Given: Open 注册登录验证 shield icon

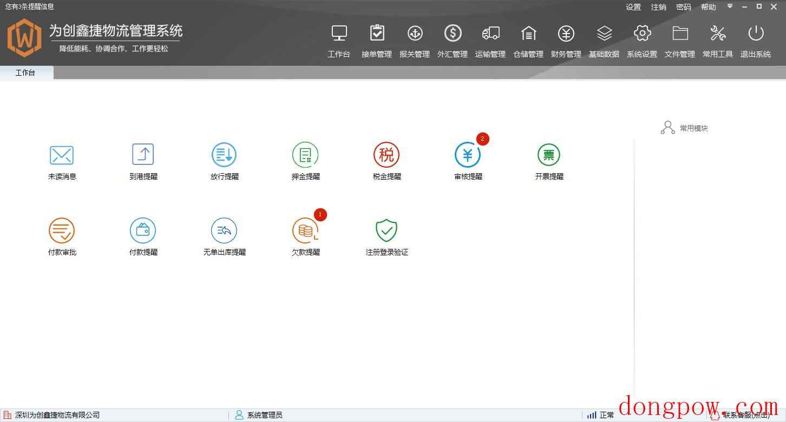Looking at the screenshot, I should point(387,230).
